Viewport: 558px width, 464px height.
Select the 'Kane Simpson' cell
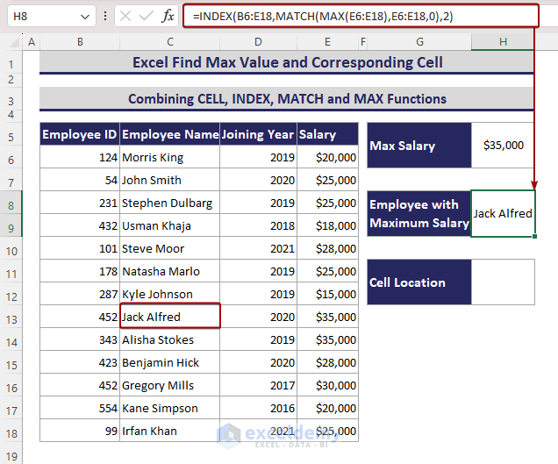pyautogui.click(x=170, y=408)
